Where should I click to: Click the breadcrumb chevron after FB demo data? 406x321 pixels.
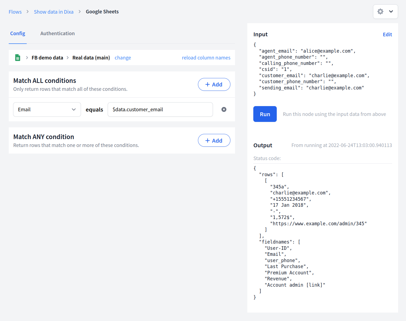[67, 58]
